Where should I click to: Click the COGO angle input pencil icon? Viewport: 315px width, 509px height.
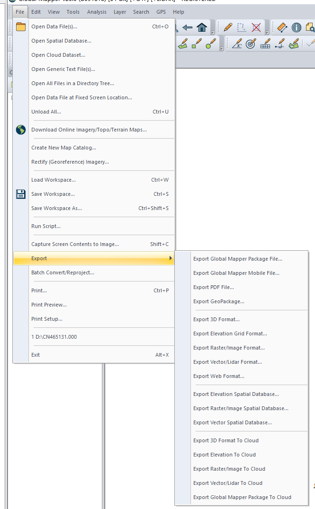tap(237, 44)
